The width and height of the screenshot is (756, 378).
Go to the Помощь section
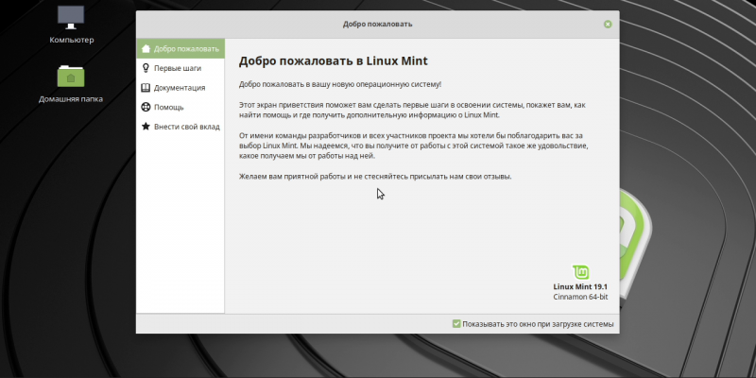pos(169,107)
